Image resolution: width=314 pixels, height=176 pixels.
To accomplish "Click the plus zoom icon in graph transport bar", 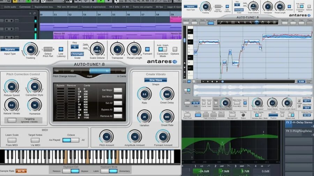I will tap(208, 82).
